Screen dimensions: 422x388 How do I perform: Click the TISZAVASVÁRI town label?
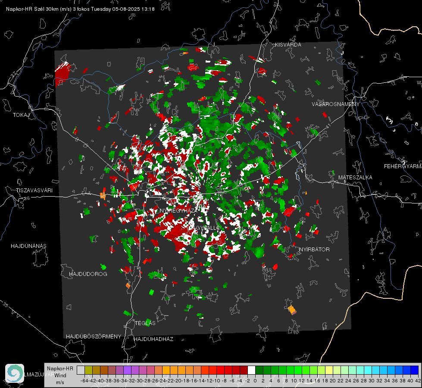34,191
